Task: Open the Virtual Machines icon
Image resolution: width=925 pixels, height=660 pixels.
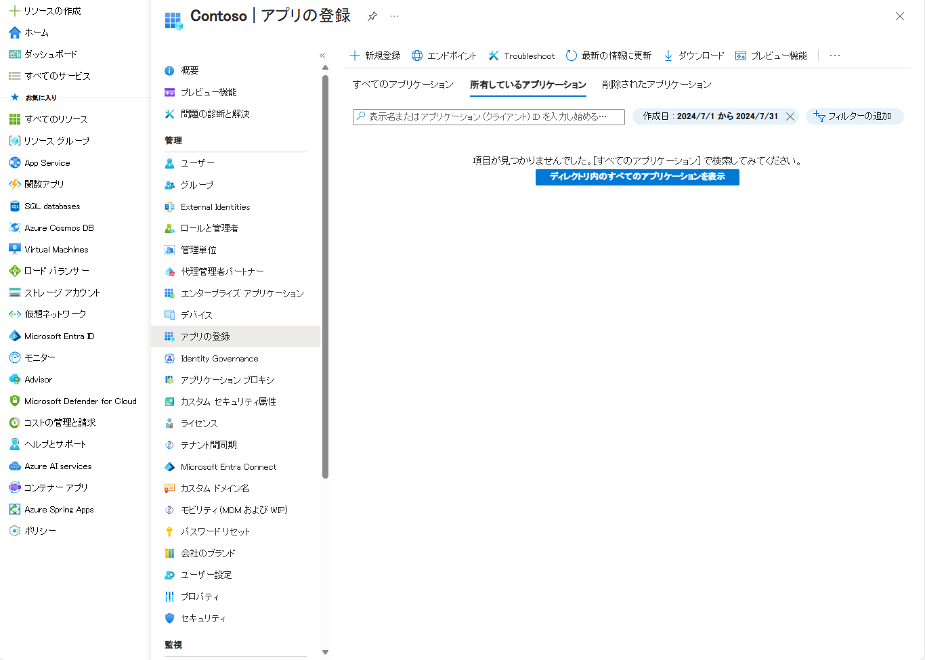Action: (14, 249)
